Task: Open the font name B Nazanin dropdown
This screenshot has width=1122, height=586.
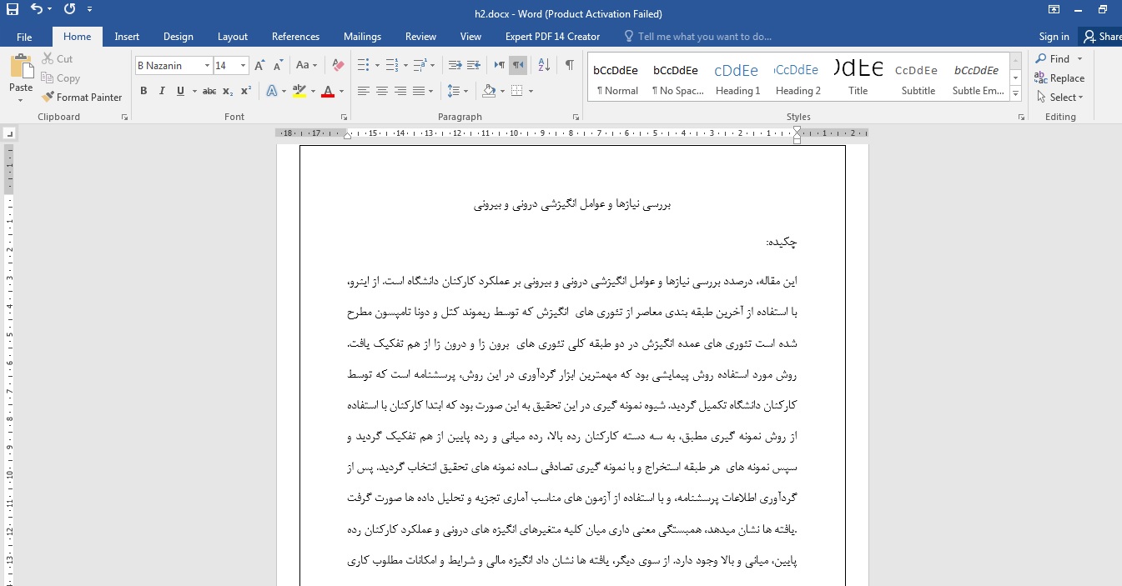Action: pyautogui.click(x=207, y=66)
